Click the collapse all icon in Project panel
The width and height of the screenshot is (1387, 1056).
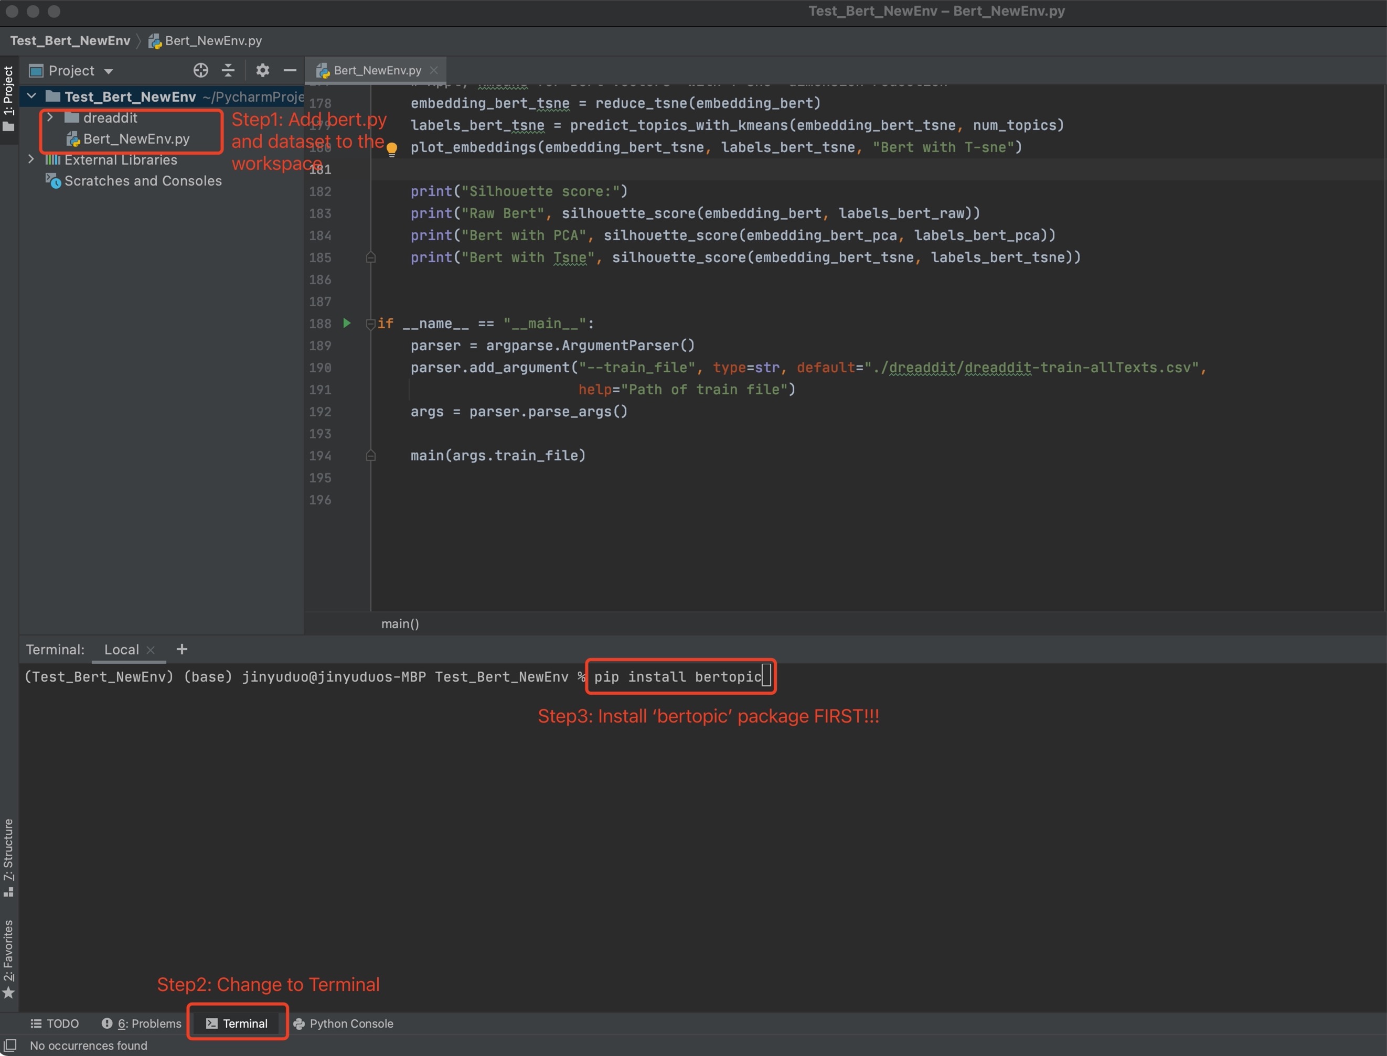pyautogui.click(x=228, y=70)
